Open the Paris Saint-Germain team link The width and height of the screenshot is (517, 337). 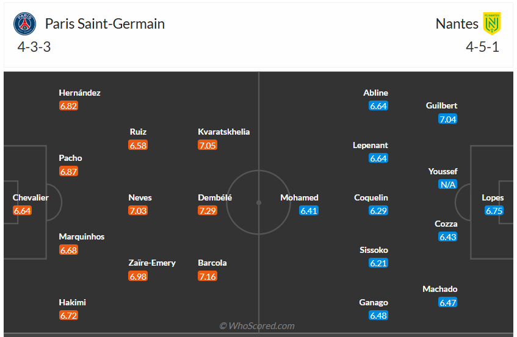(x=105, y=24)
